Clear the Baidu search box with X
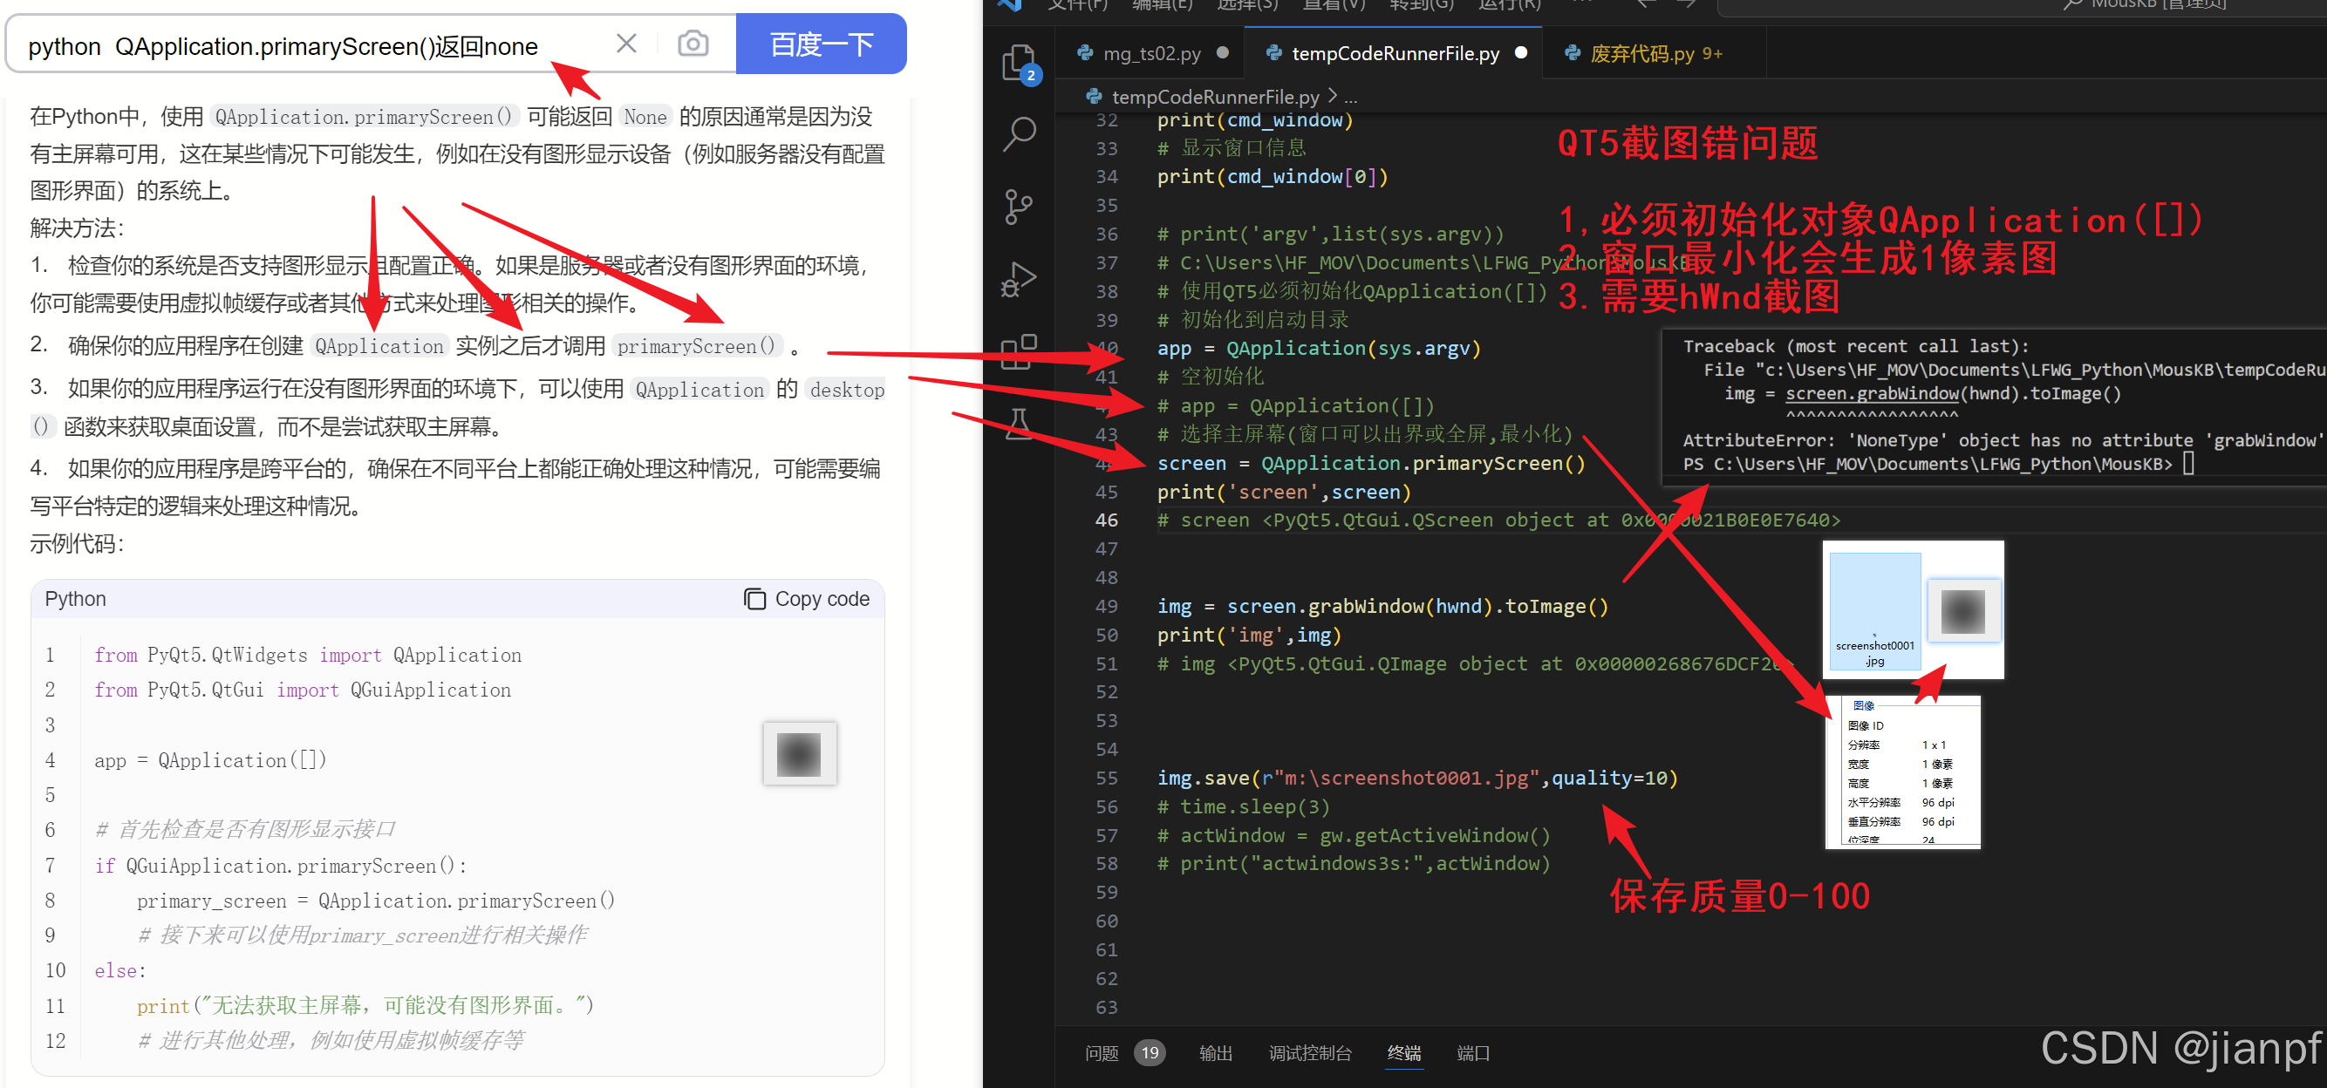 [626, 44]
